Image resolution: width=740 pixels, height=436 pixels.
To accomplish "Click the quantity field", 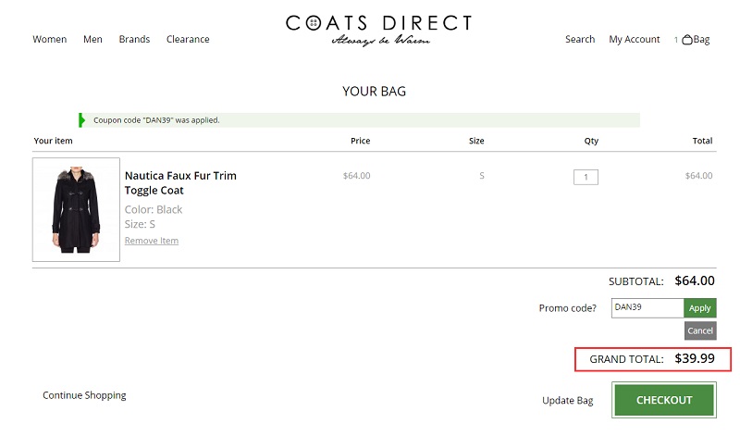I will click(x=586, y=177).
